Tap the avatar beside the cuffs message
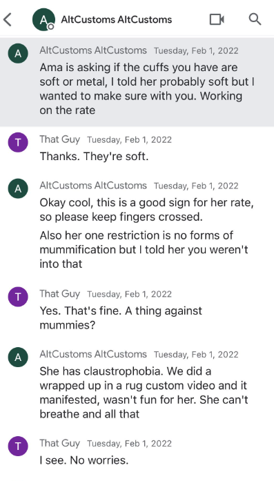274x481 pixels. [x=18, y=54]
